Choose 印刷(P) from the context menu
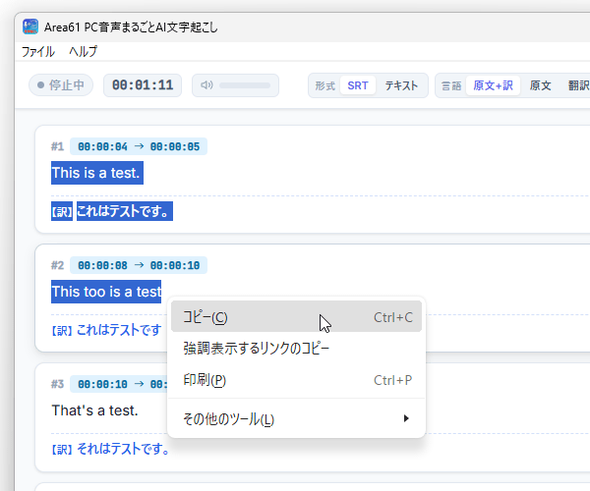 pyautogui.click(x=296, y=380)
